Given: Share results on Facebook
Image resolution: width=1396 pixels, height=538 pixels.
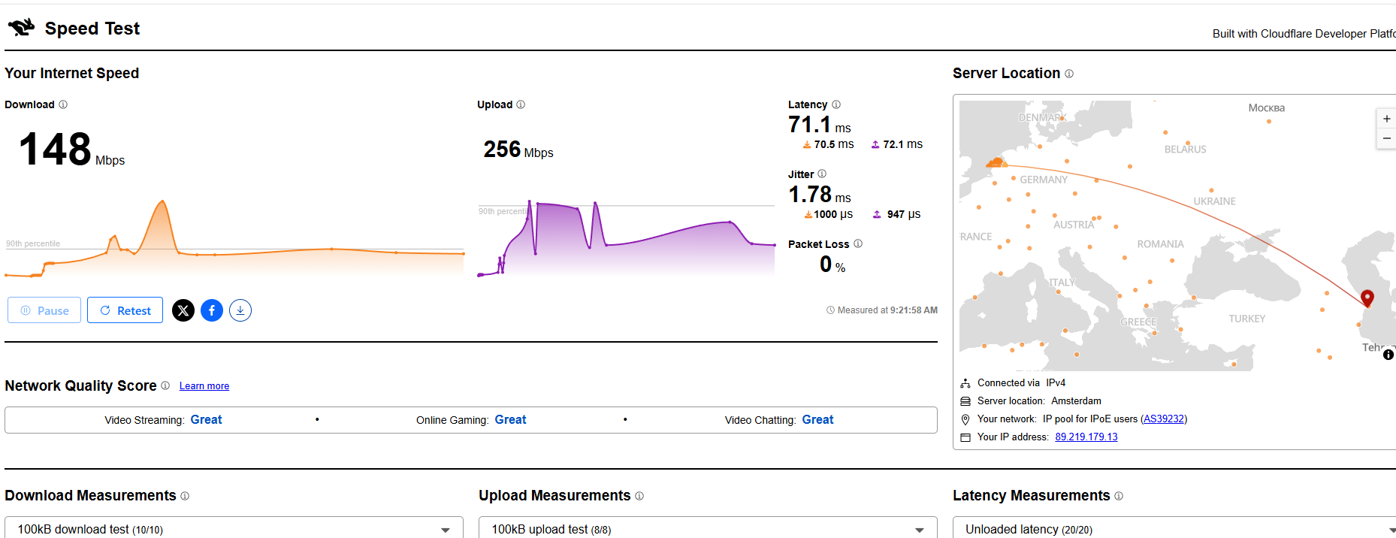Looking at the screenshot, I should click(x=212, y=310).
